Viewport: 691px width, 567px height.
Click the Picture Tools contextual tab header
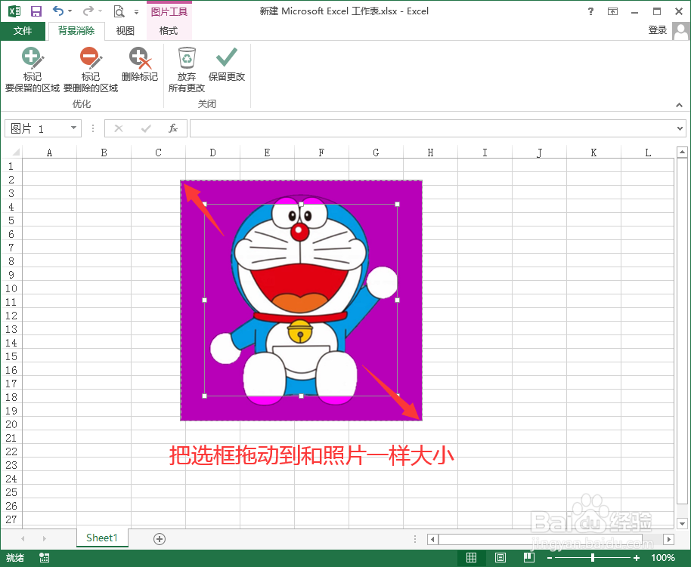[x=169, y=11]
